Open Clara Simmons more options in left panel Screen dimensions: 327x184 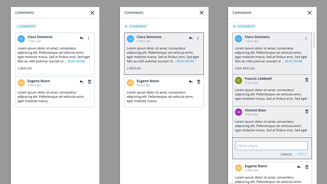click(89, 38)
